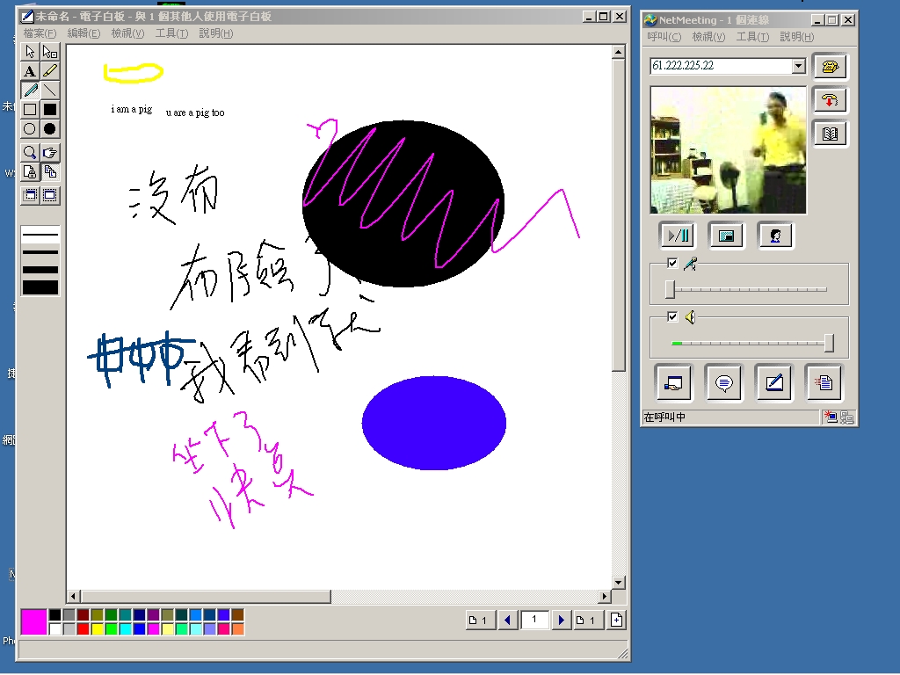The height and width of the screenshot is (675, 900).
Task: Click the Lock Contents icon
Action: coord(30,172)
